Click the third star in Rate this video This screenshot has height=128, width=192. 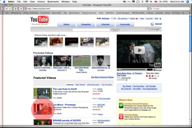pos(152,76)
